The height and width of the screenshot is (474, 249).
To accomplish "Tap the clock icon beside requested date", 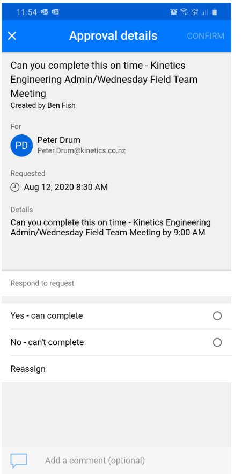I will point(14,188).
